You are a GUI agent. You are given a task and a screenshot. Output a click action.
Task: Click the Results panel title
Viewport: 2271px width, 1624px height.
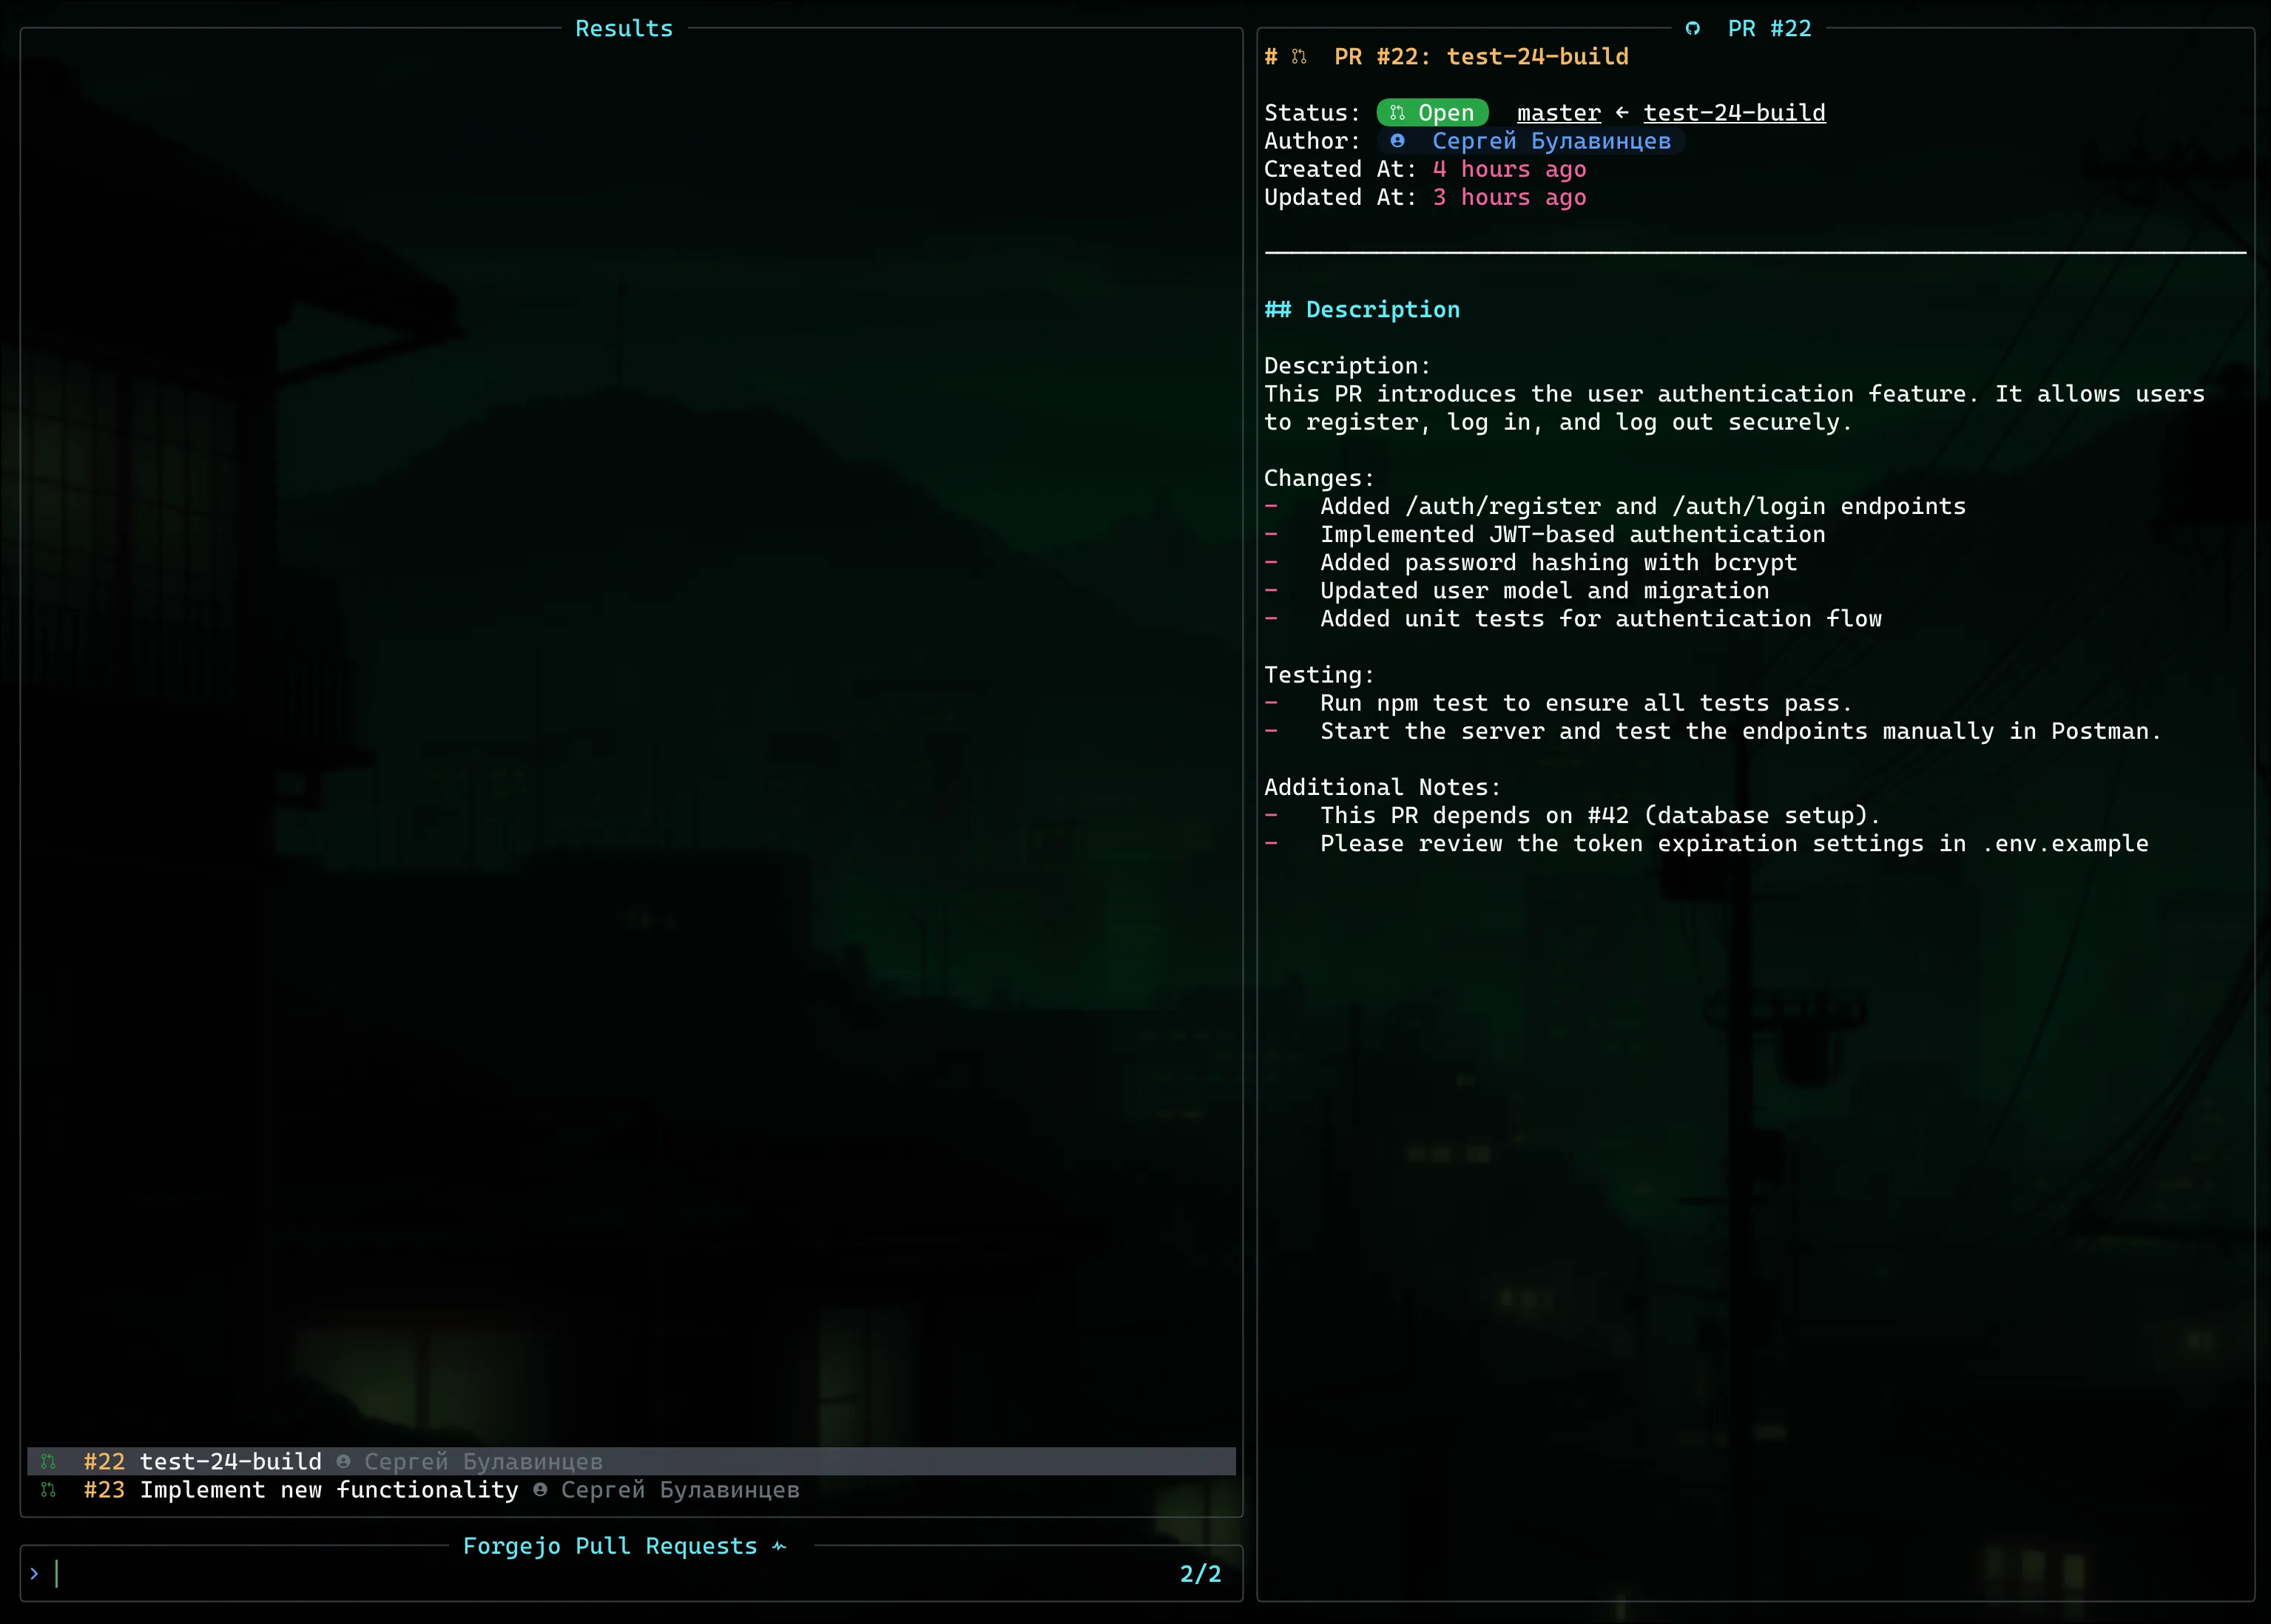click(x=624, y=28)
